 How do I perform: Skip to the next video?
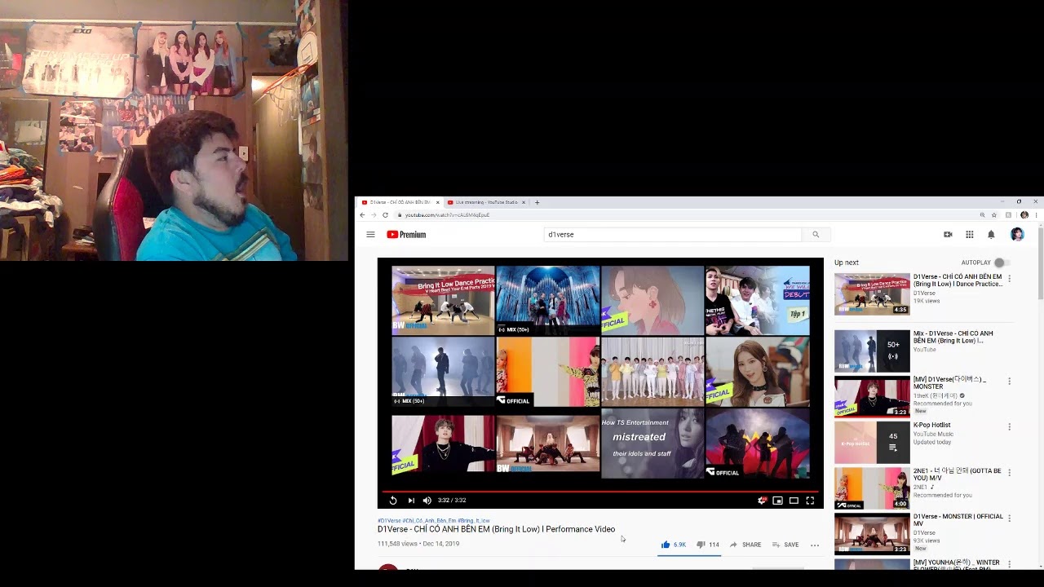[x=411, y=501]
